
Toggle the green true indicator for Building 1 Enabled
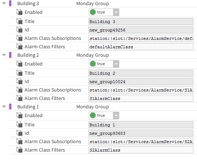coord(93,115)
